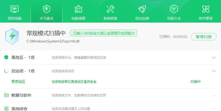Click green checkmark beside 高危区
The image size is (221, 111).
click(6, 57)
